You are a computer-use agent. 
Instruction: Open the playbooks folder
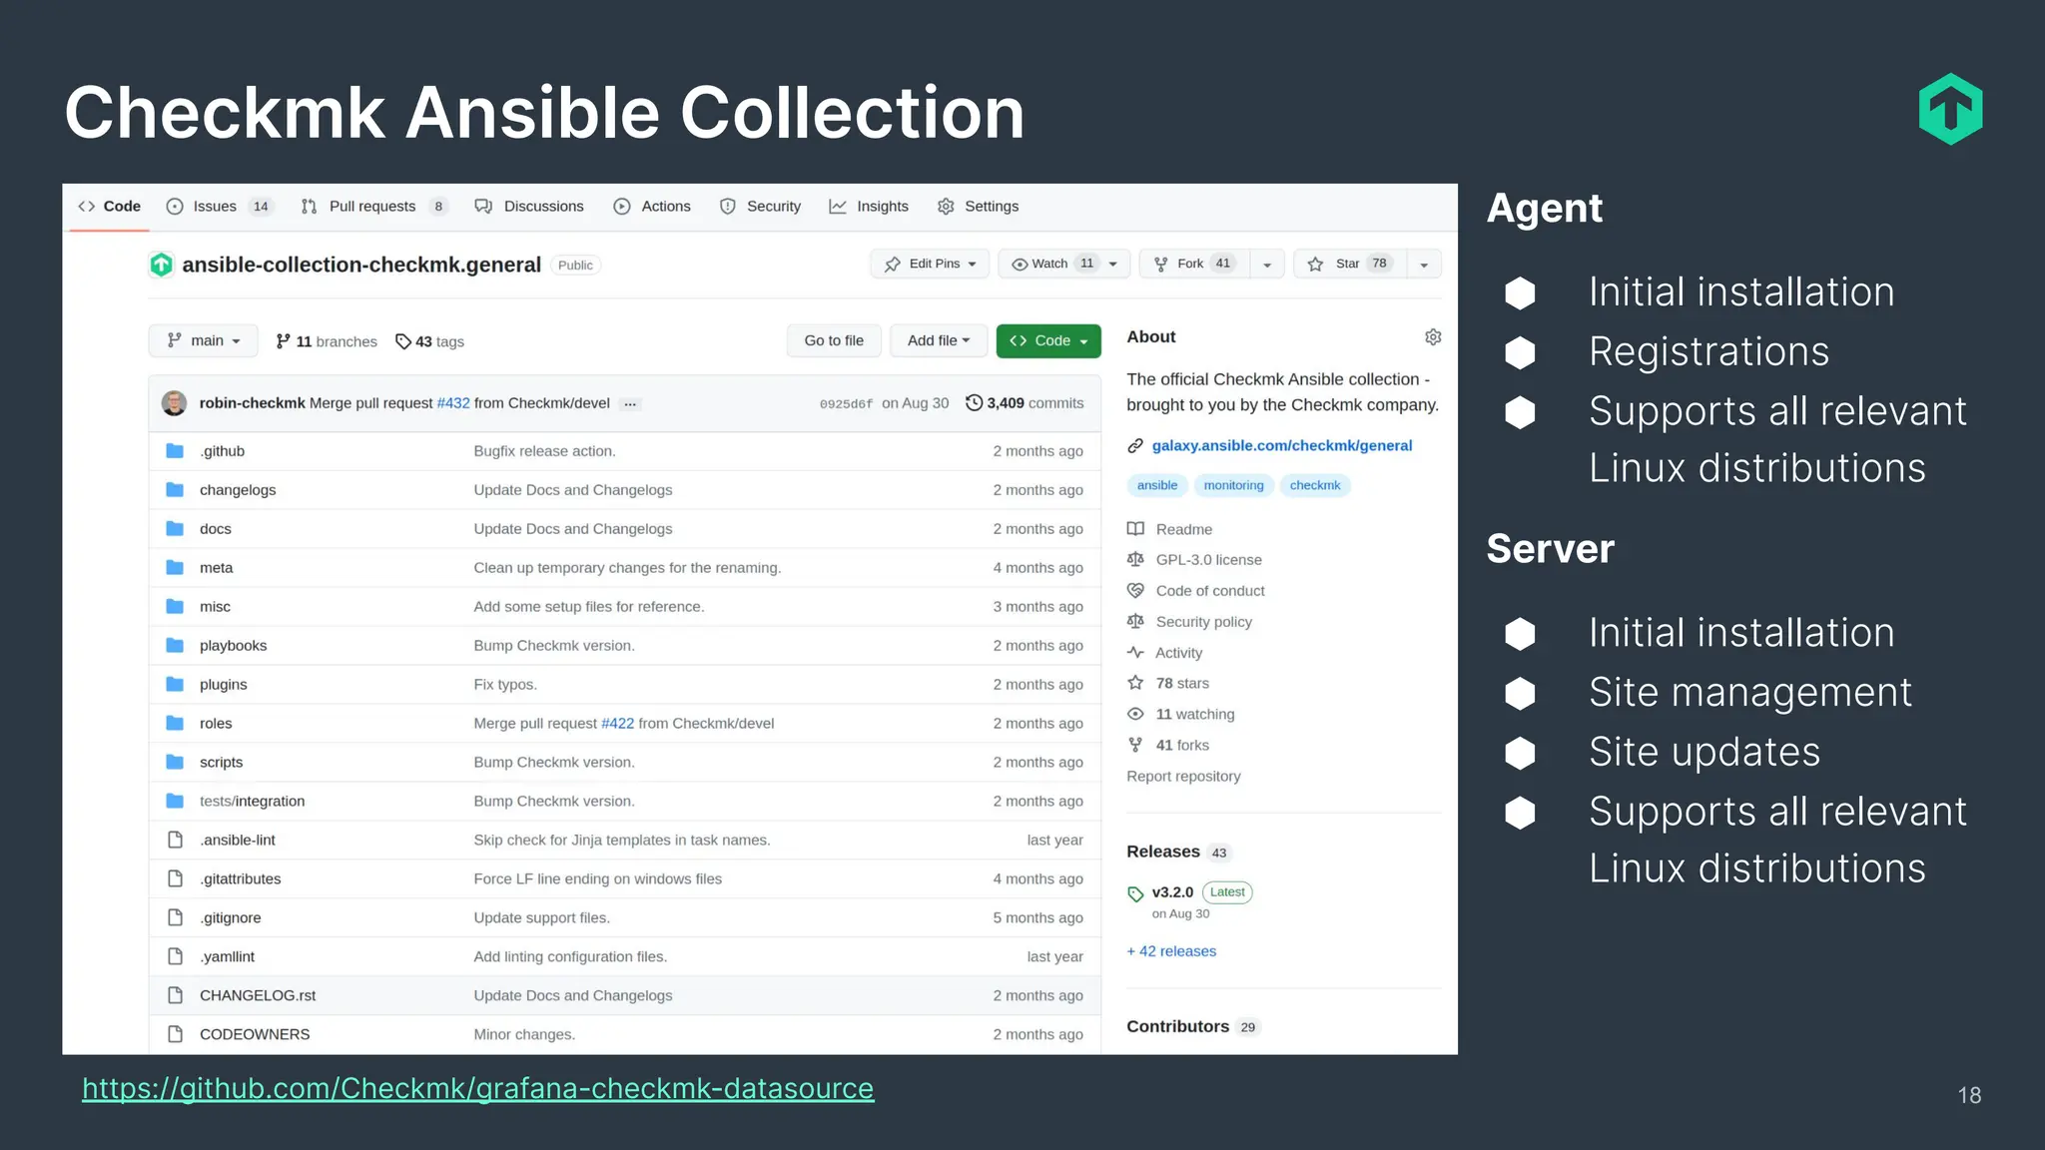coord(234,646)
